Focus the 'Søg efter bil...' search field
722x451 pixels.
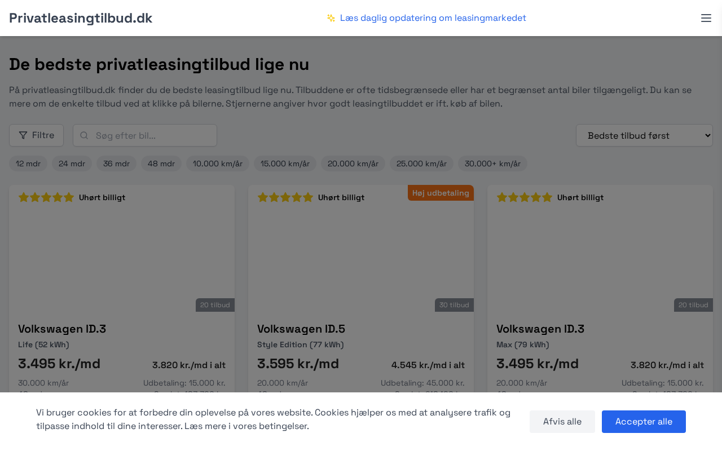pos(152,135)
